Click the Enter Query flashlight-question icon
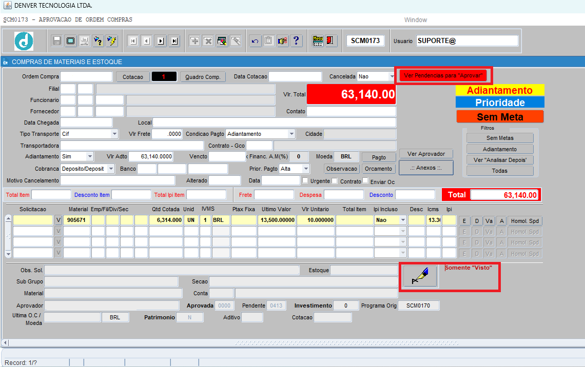Image resolution: width=585 pixels, height=367 pixels. pos(98,40)
